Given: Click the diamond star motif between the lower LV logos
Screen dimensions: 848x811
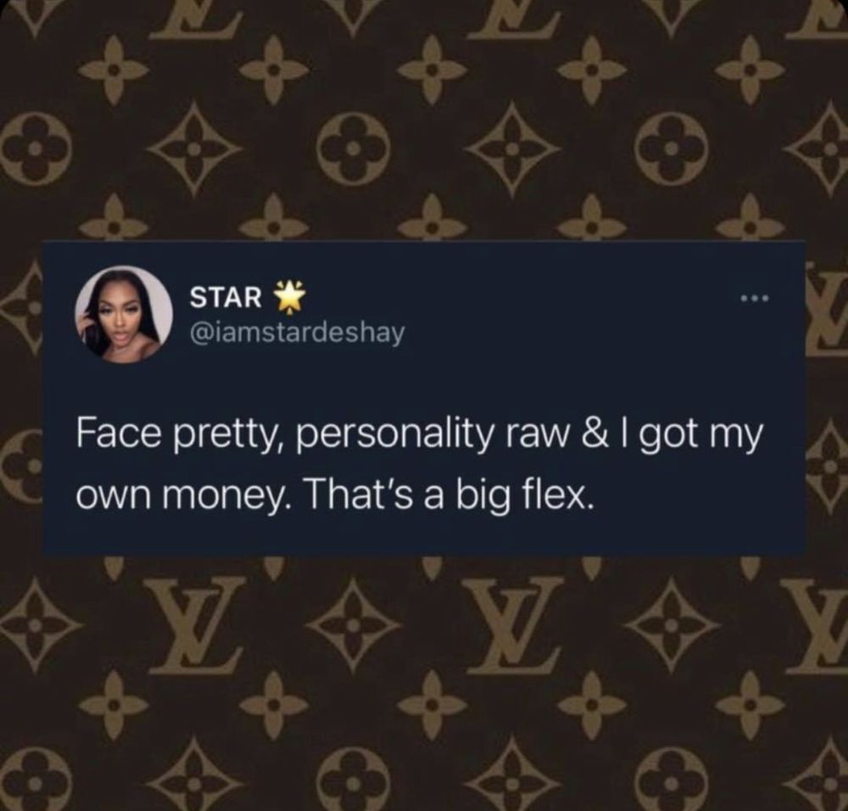Looking at the screenshot, I should pyautogui.click(x=354, y=624).
